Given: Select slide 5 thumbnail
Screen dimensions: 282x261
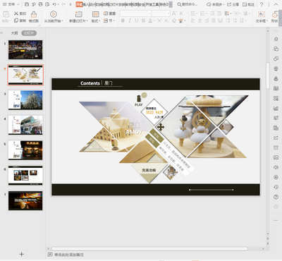Looking at the screenshot, I should tap(25, 150).
